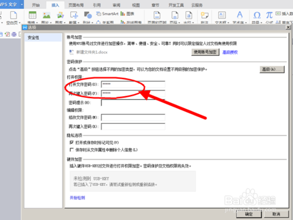Click the PDF export icon in quick toolbar
293x220 pixels.
[8, 35]
